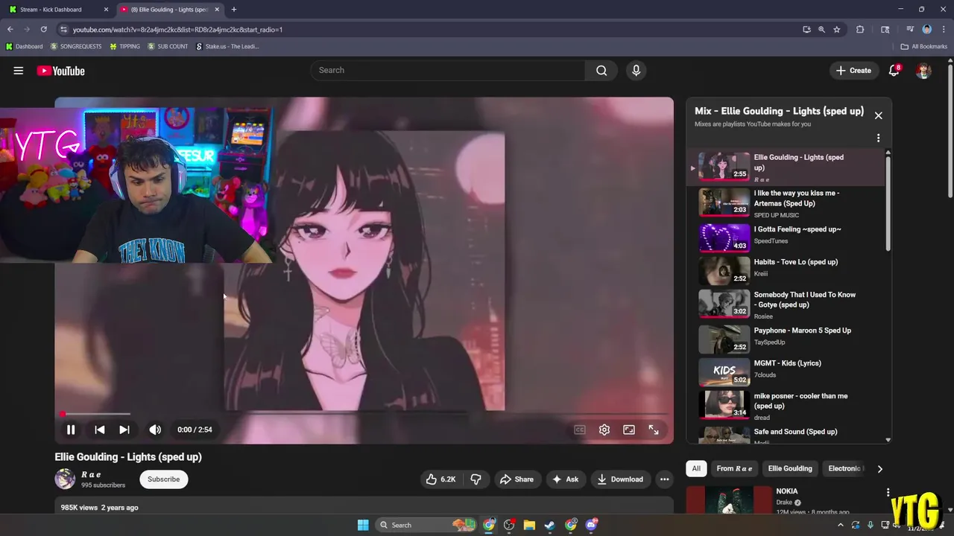Screen dimensions: 954x536
Task: Show hidden system tray icons chevron
Action: [x=841, y=525]
